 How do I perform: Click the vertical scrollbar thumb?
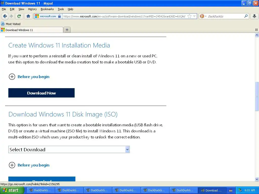[257, 96]
